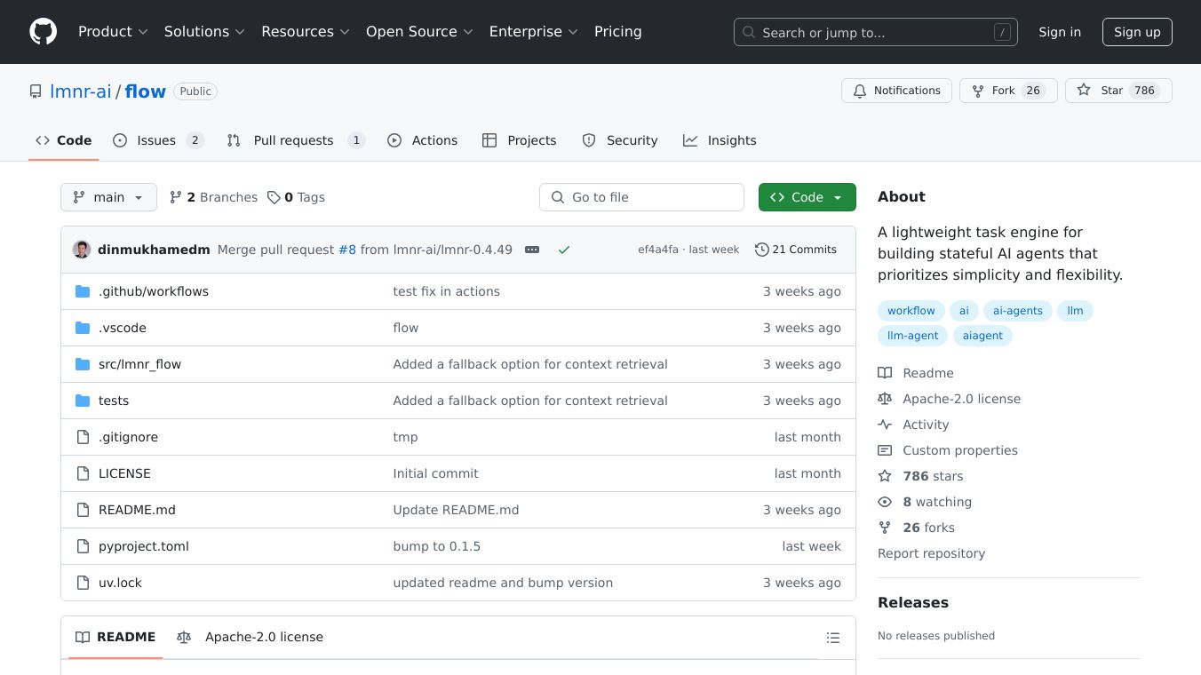Screen dimensions: 1201x675
Task: Click the GitHub logo icon
Action: pos(43,32)
